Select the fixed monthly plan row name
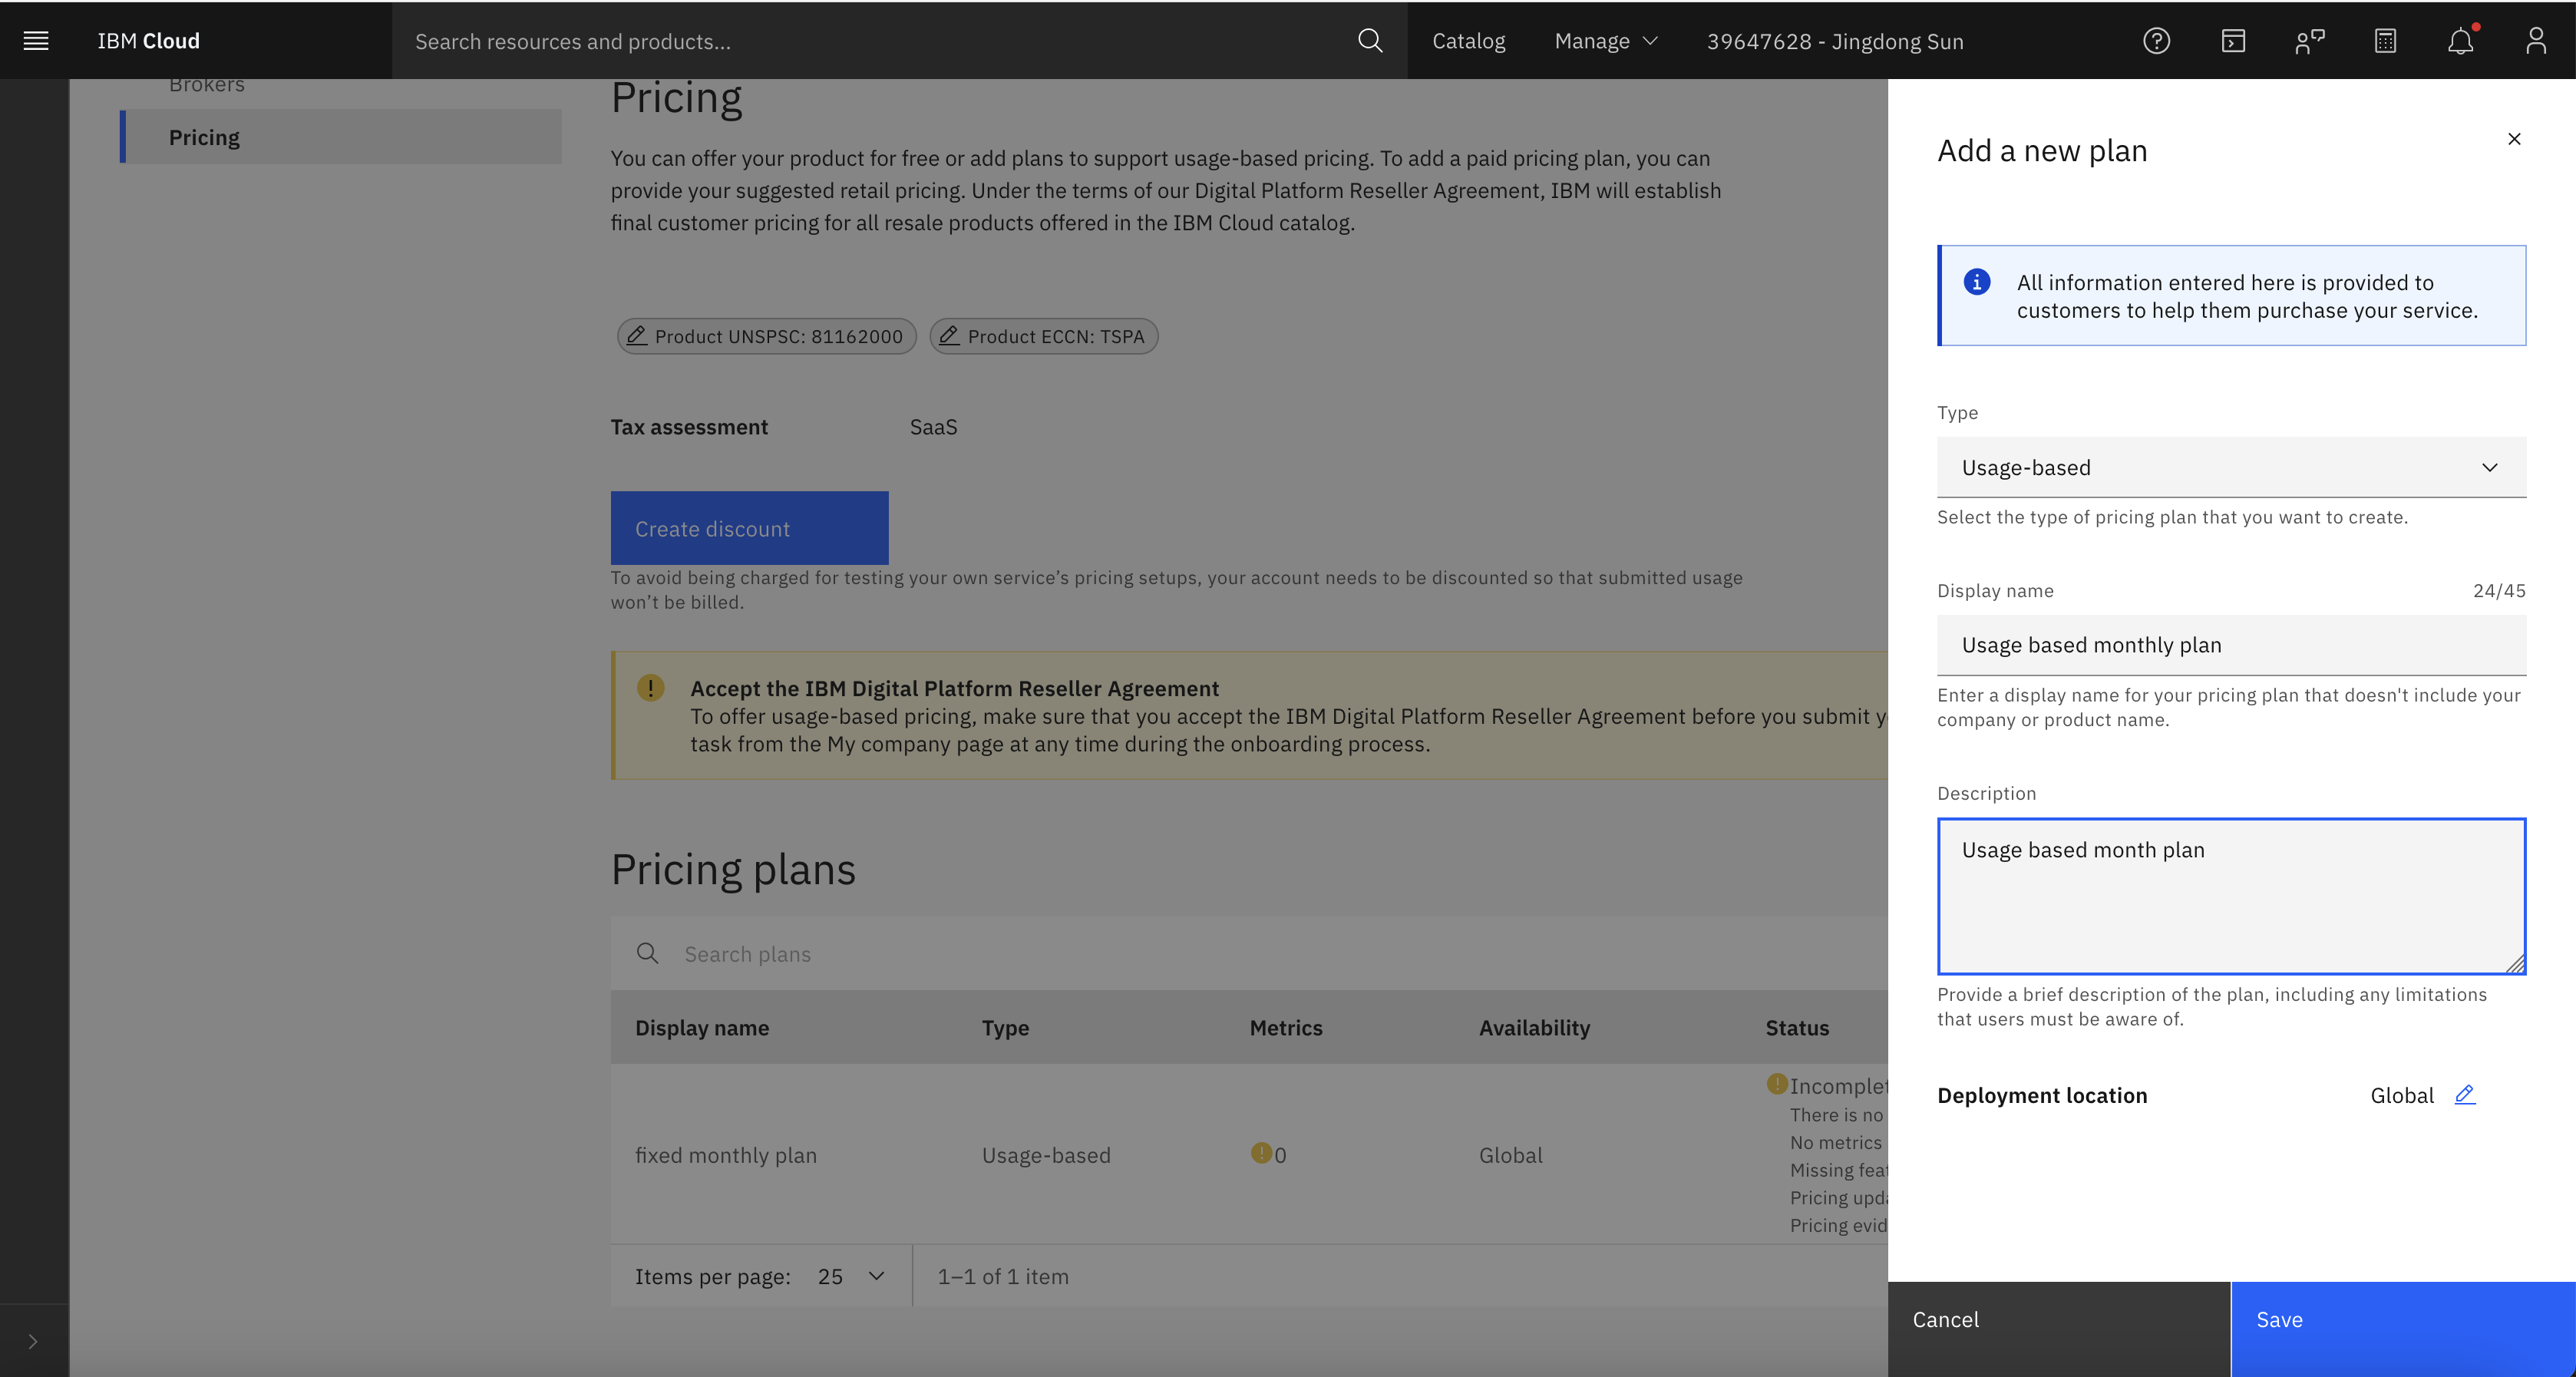 [726, 1155]
